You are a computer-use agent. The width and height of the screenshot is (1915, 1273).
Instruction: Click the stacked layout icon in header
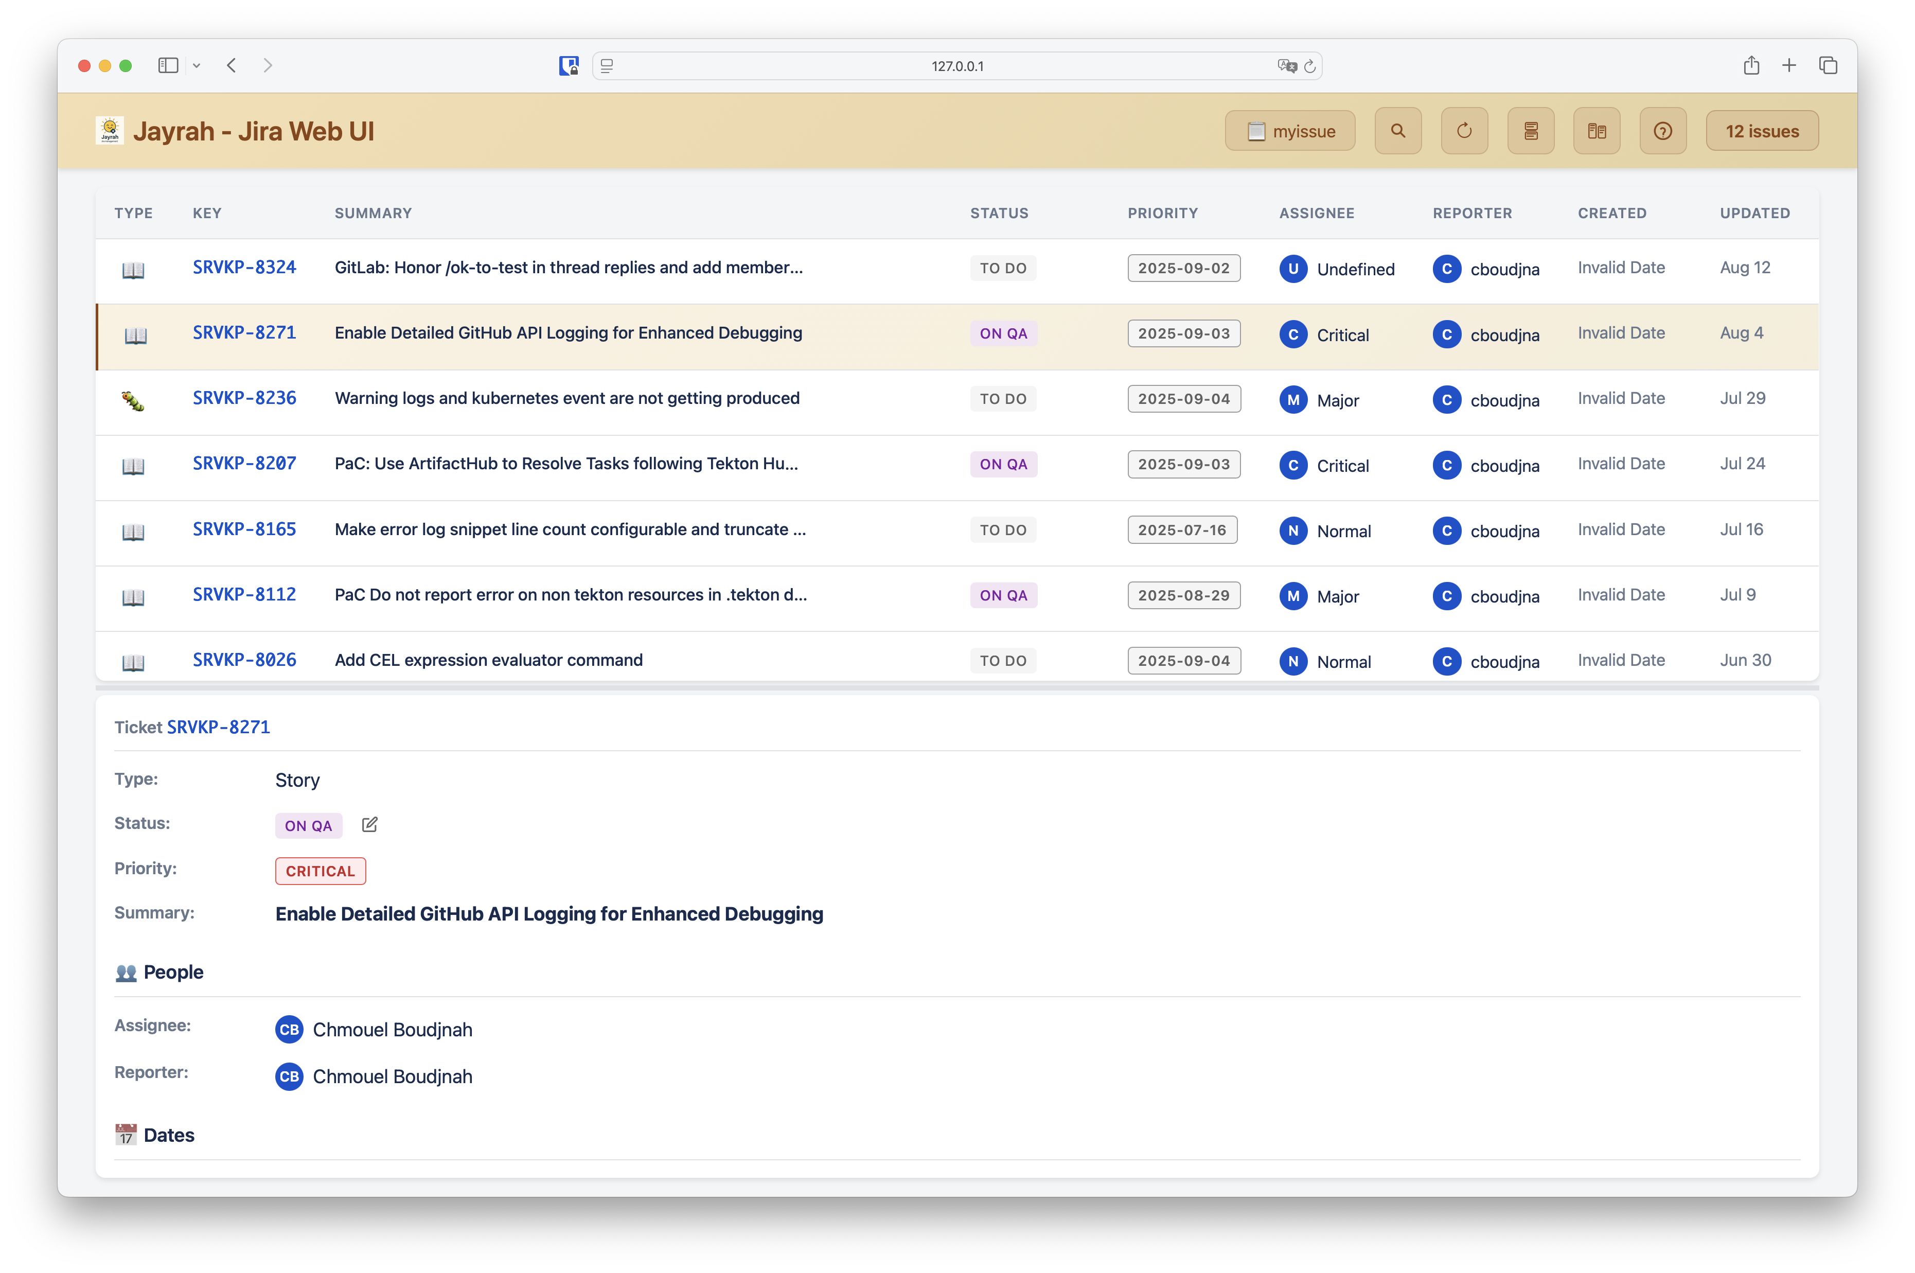click(x=1530, y=131)
